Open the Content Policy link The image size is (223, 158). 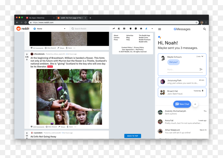pos(127,48)
